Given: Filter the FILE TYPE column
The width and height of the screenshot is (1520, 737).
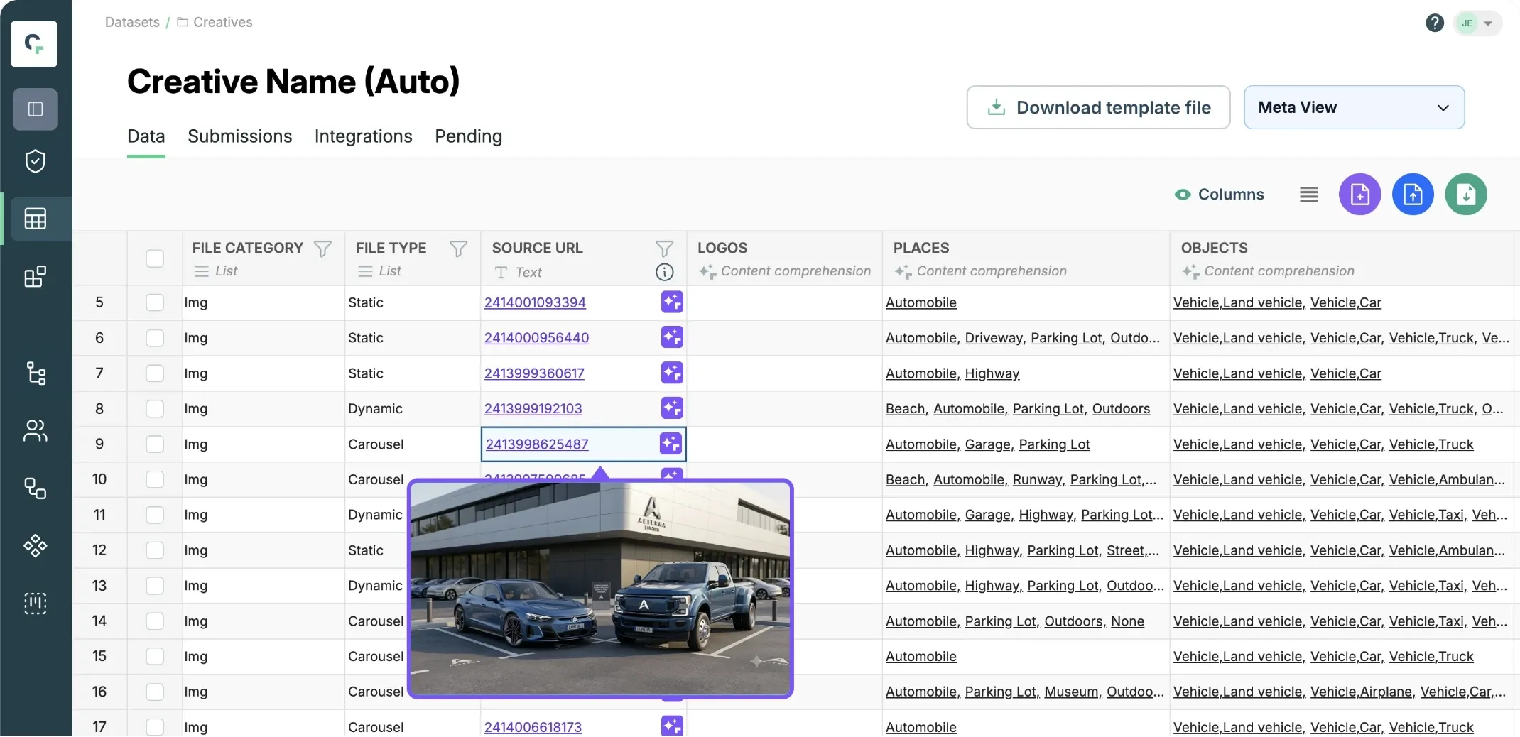Looking at the screenshot, I should [x=458, y=249].
